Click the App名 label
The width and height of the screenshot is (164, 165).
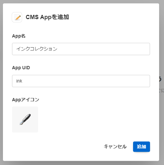click(19, 36)
